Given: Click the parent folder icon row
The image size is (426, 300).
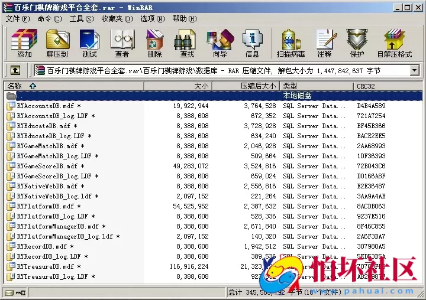Looking at the screenshot, I should coord(11,96).
